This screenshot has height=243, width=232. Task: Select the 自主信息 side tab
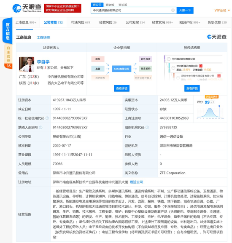[x=8, y=54]
